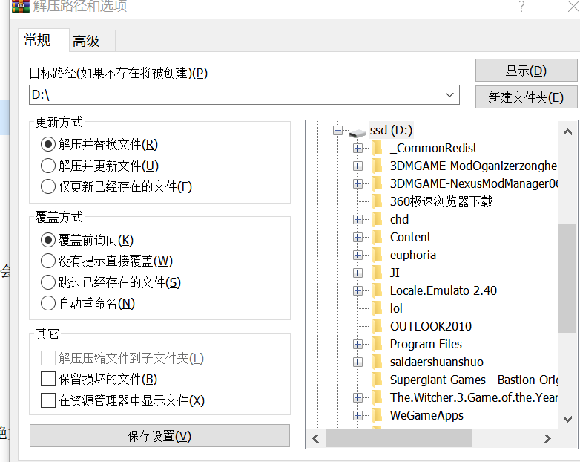
Task: Select lol folder name in tree
Action: (396, 308)
